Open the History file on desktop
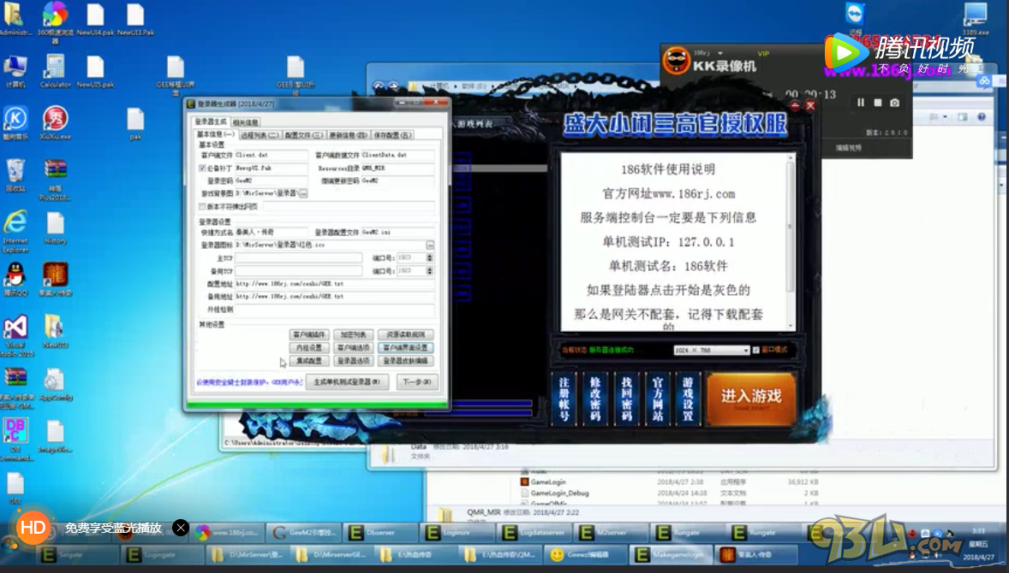Screen dimensions: 1009x573 click(56, 228)
